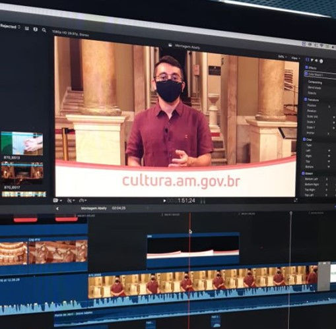Image resolution: width=336 pixels, height=329 pixels.
Task: Open the video inspector tab icon
Action: pyautogui.click(x=308, y=60)
